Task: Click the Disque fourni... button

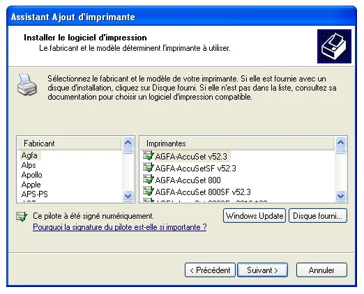Action: click(x=318, y=216)
